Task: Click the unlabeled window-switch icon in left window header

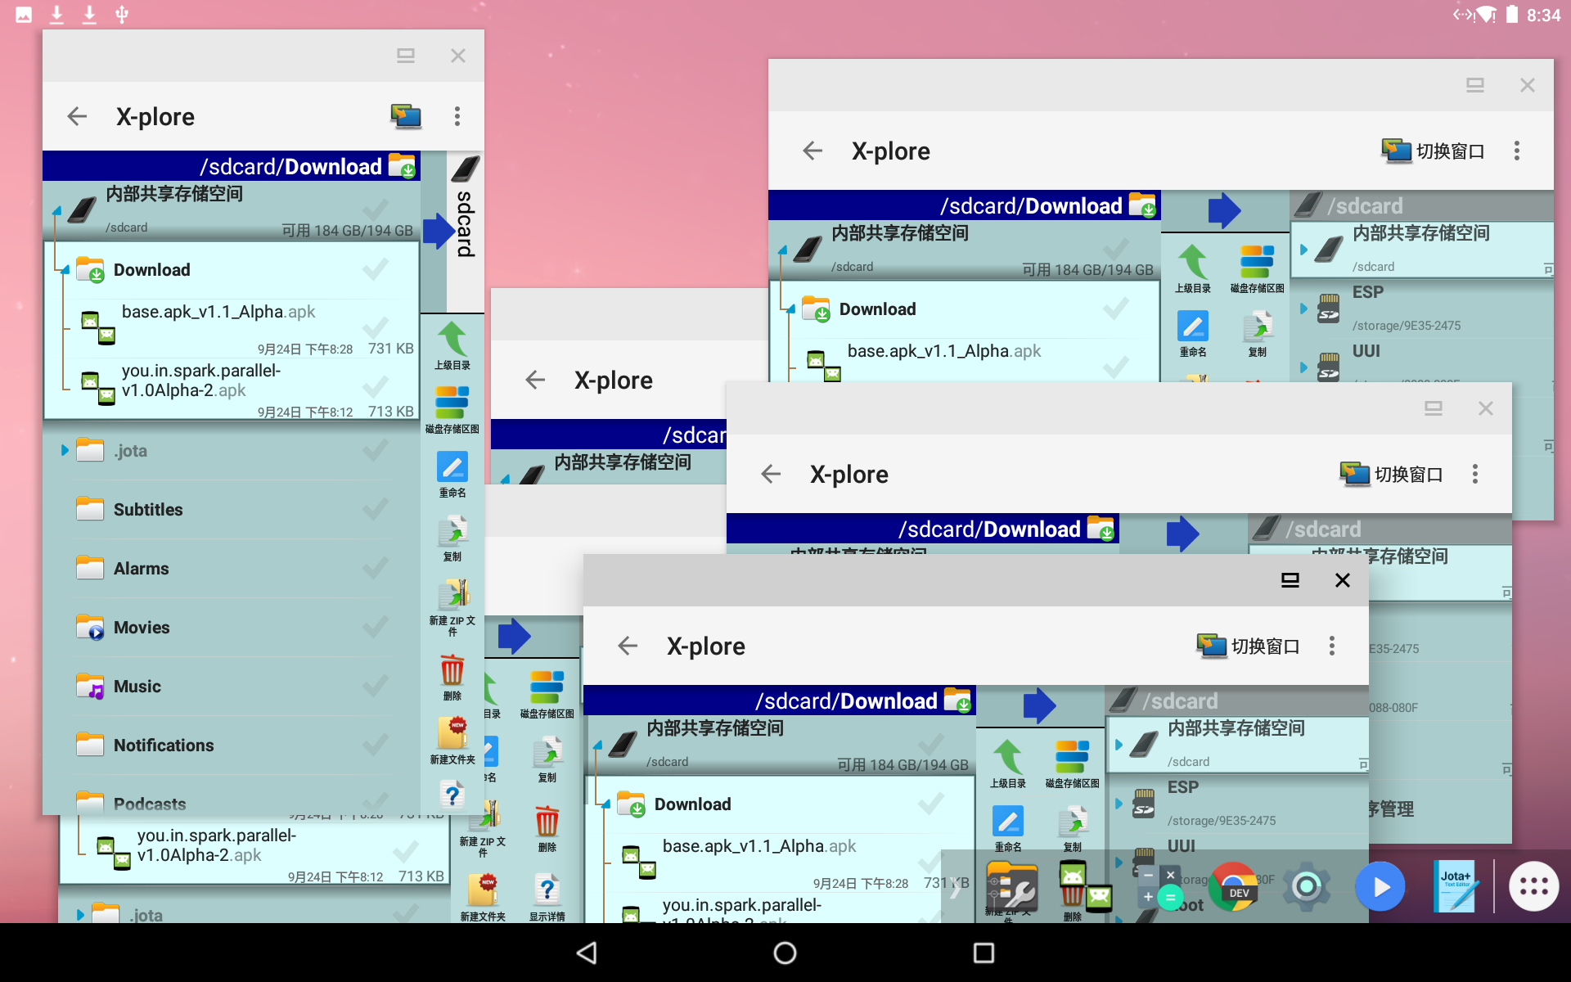Action: pyautogui.click(x=406, y=117)
